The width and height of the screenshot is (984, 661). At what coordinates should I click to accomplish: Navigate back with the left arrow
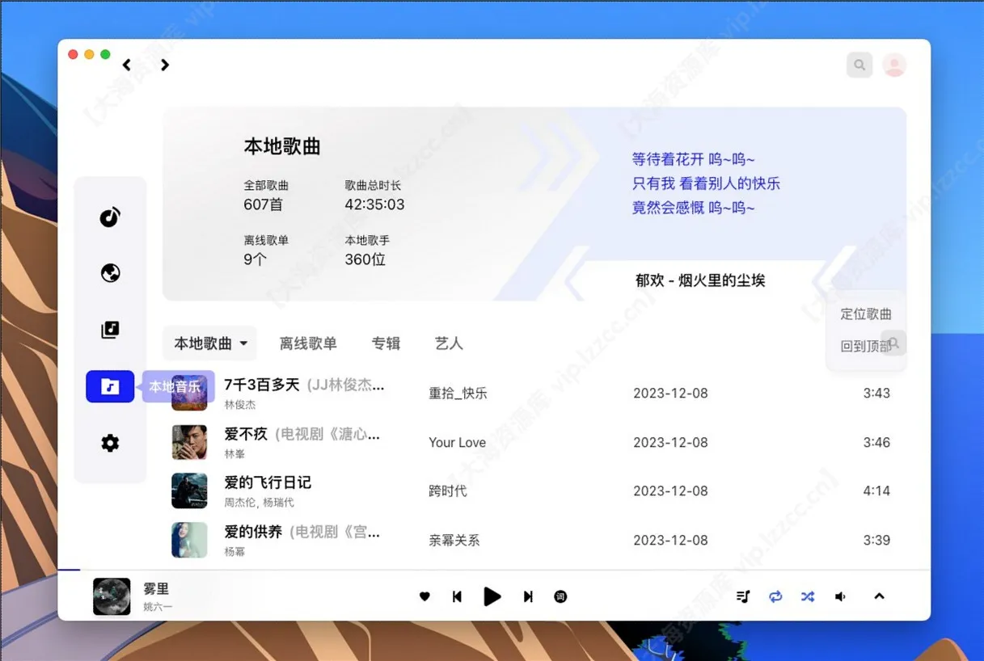pos(127,65)
